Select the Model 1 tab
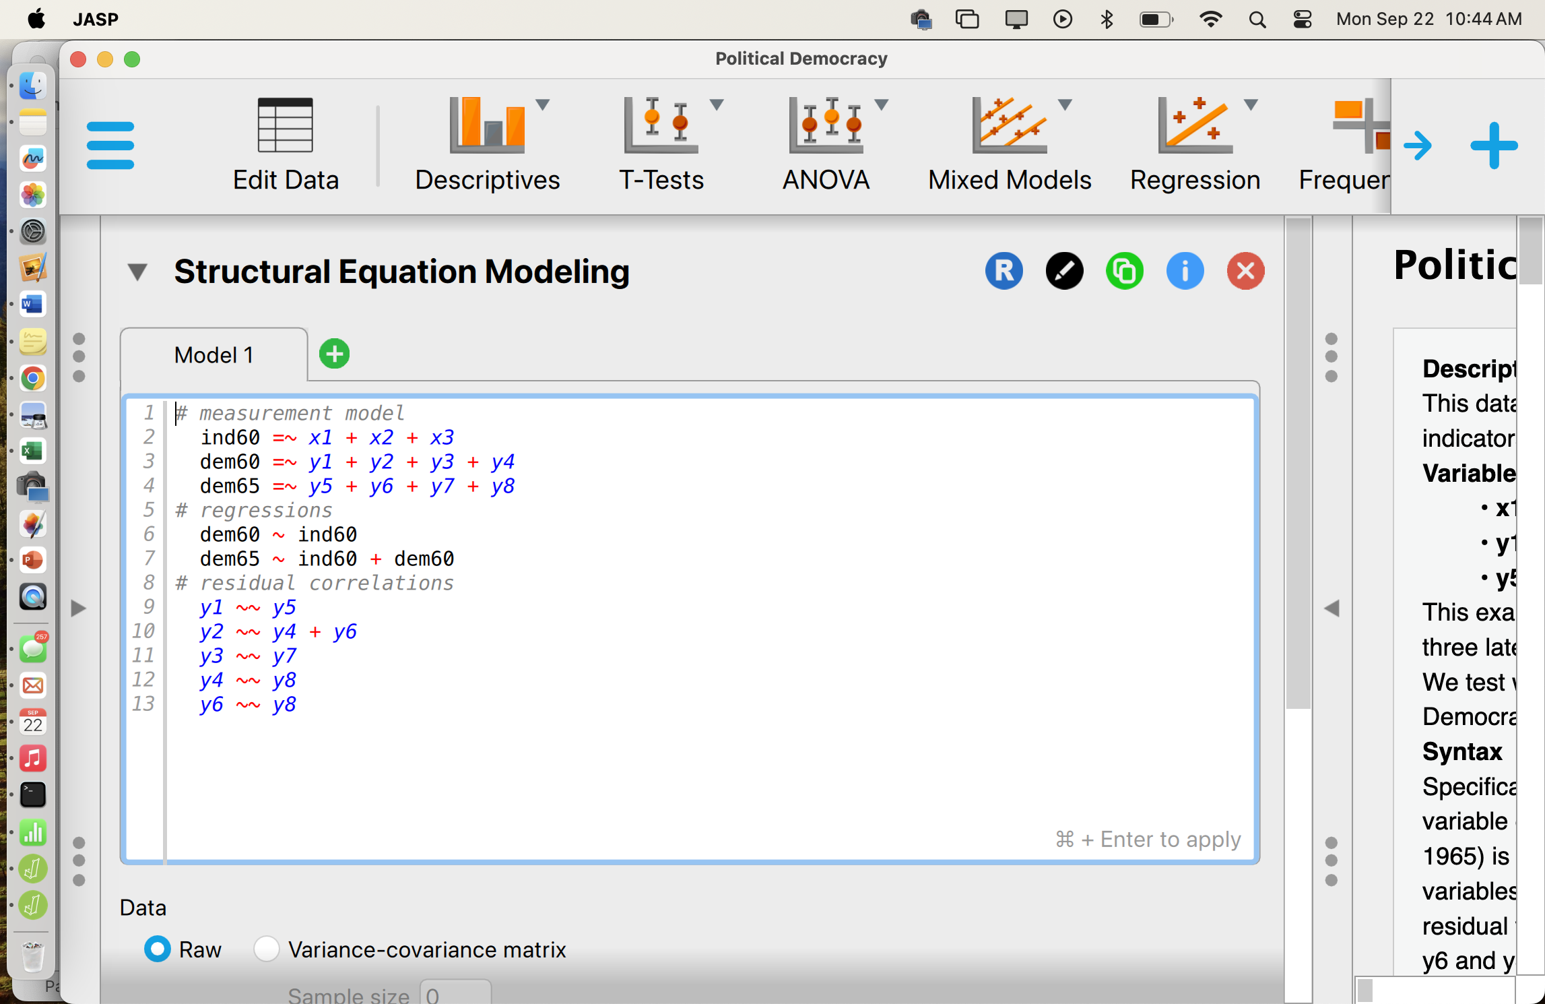1545x1004 pixels. point(214,355)
